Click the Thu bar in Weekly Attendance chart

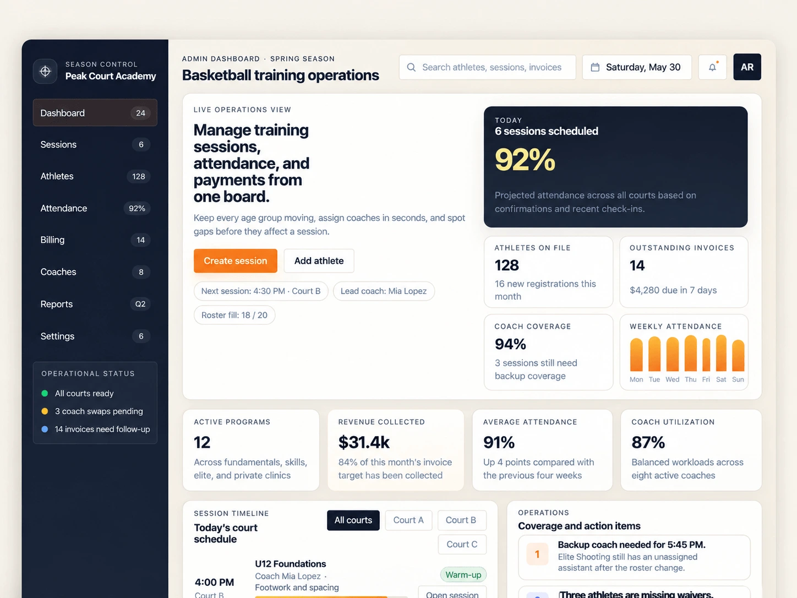click(691, 353)
